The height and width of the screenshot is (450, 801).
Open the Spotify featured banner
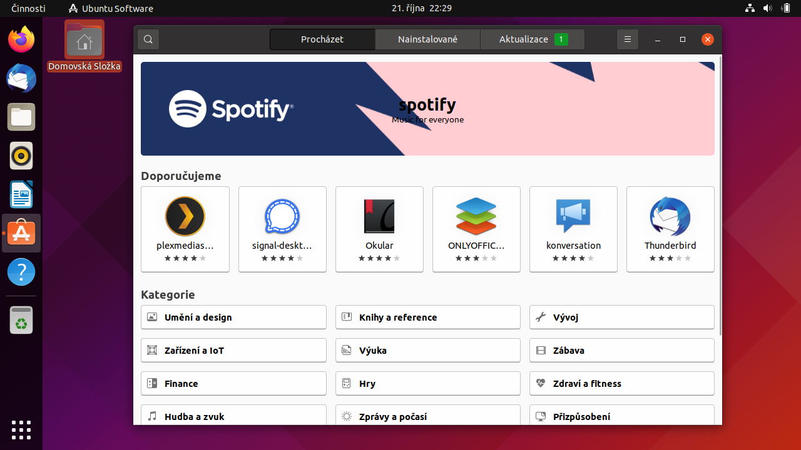click(427, 108)
